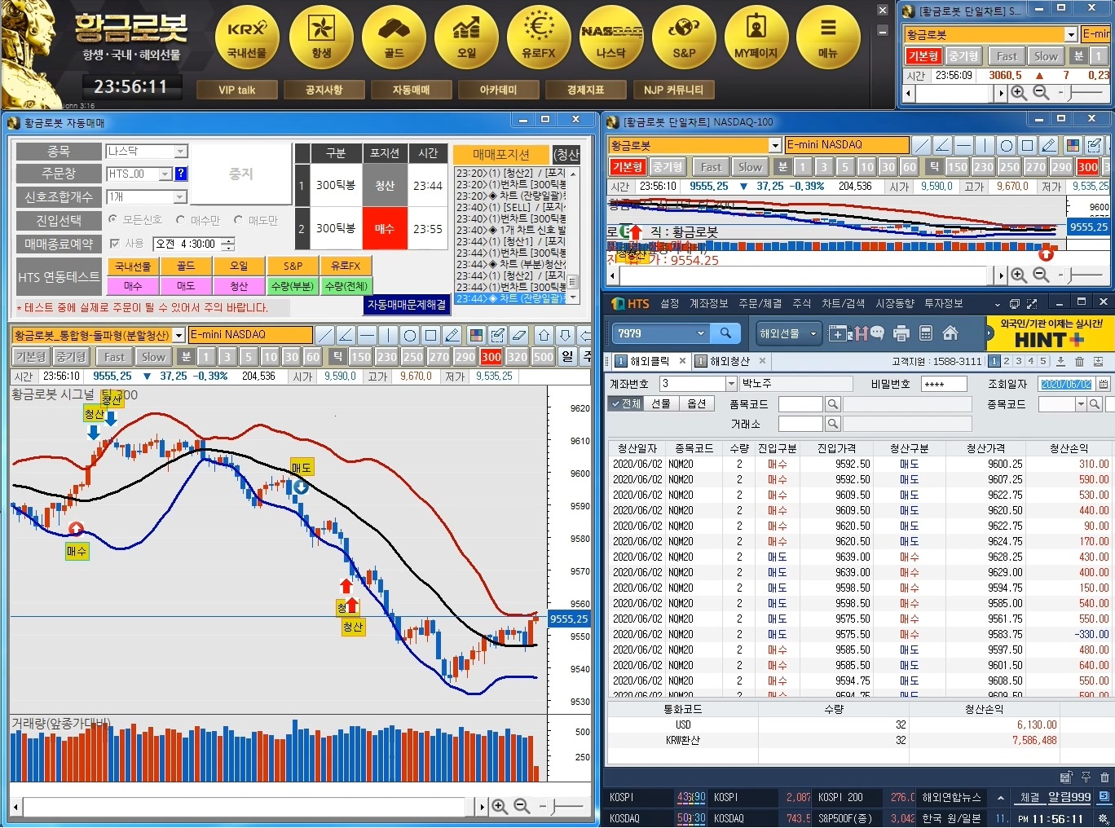Expand the 신호조합개수 1개 dropdown

[181, 196]
